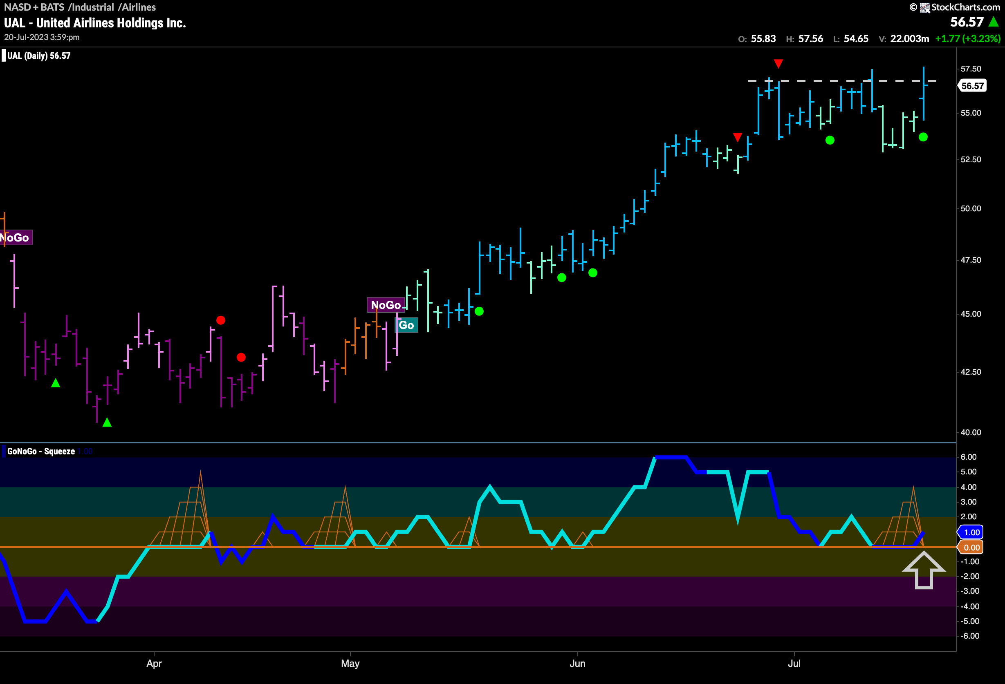Click the lower red dot near 43.00
The image size is (1005, 684).
pos(241,358)
